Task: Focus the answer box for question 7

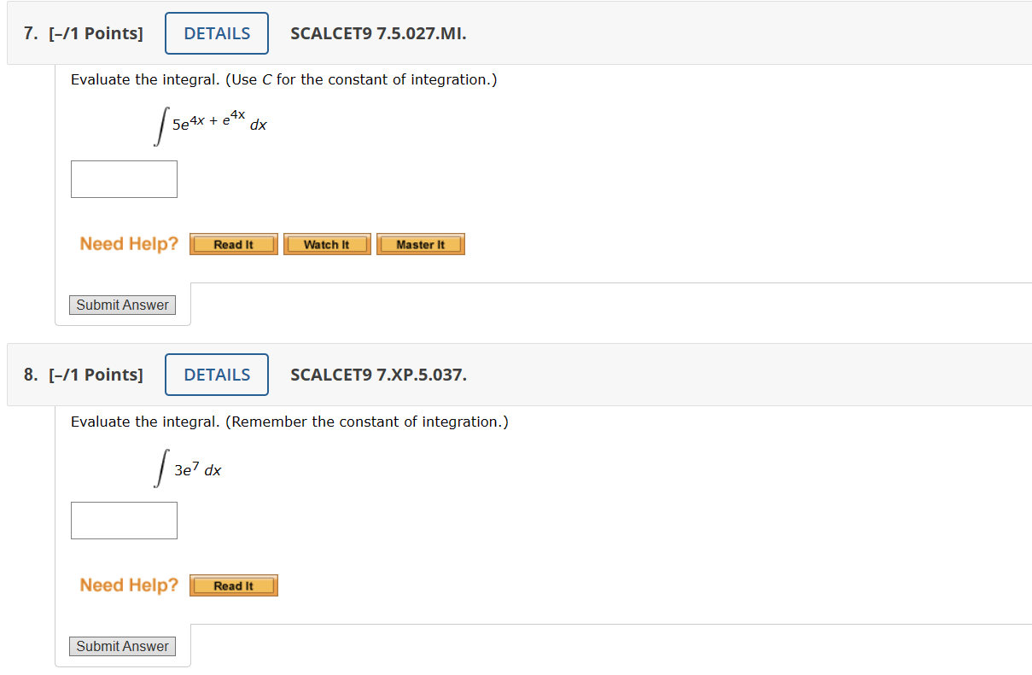Action: point(124,179)
